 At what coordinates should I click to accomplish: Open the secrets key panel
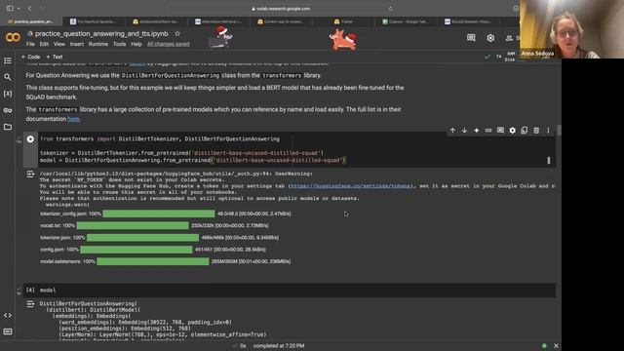[x=8, y=110]
